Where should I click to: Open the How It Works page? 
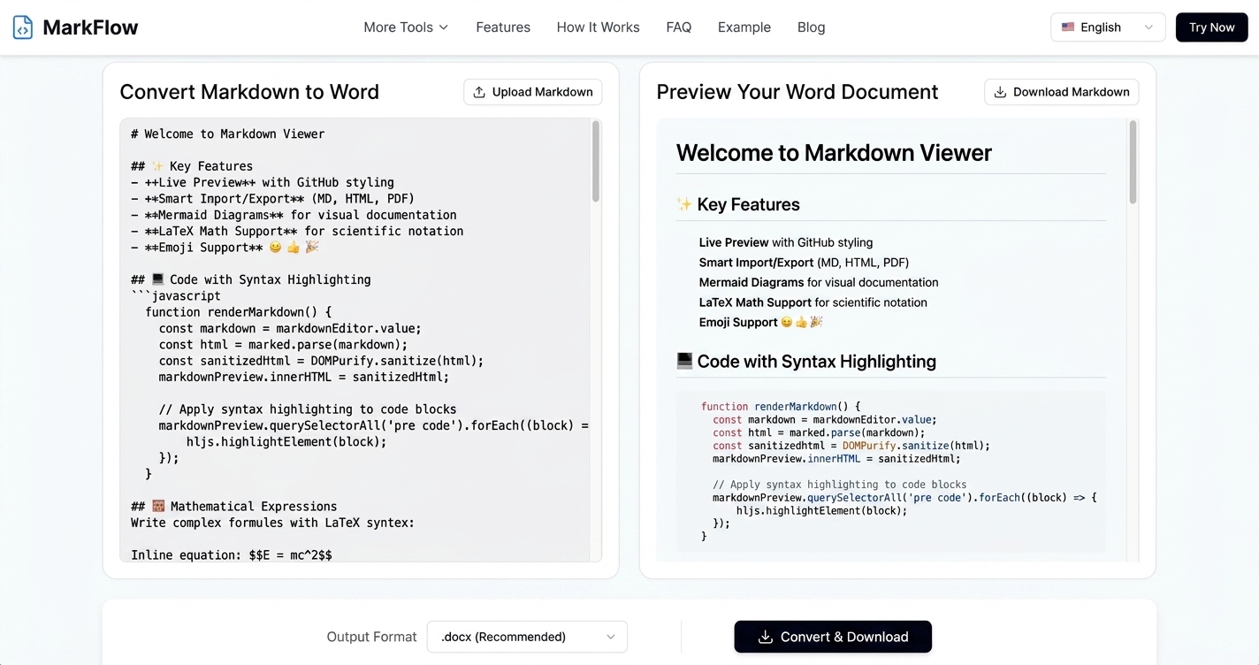pyautogui.click(x=599, y=27)
